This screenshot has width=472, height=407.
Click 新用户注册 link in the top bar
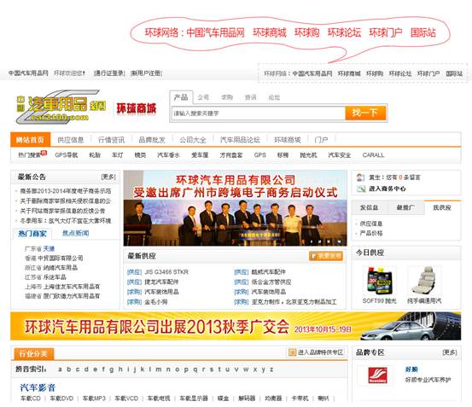click(x=146, y=73)
